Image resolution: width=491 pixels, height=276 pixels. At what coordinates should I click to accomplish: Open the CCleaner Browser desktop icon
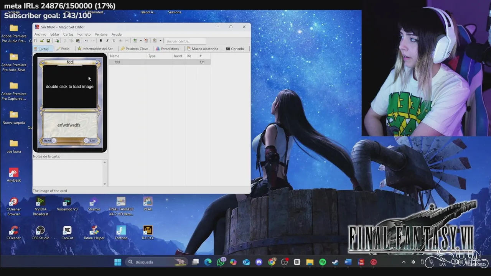[x=14, y=207]
